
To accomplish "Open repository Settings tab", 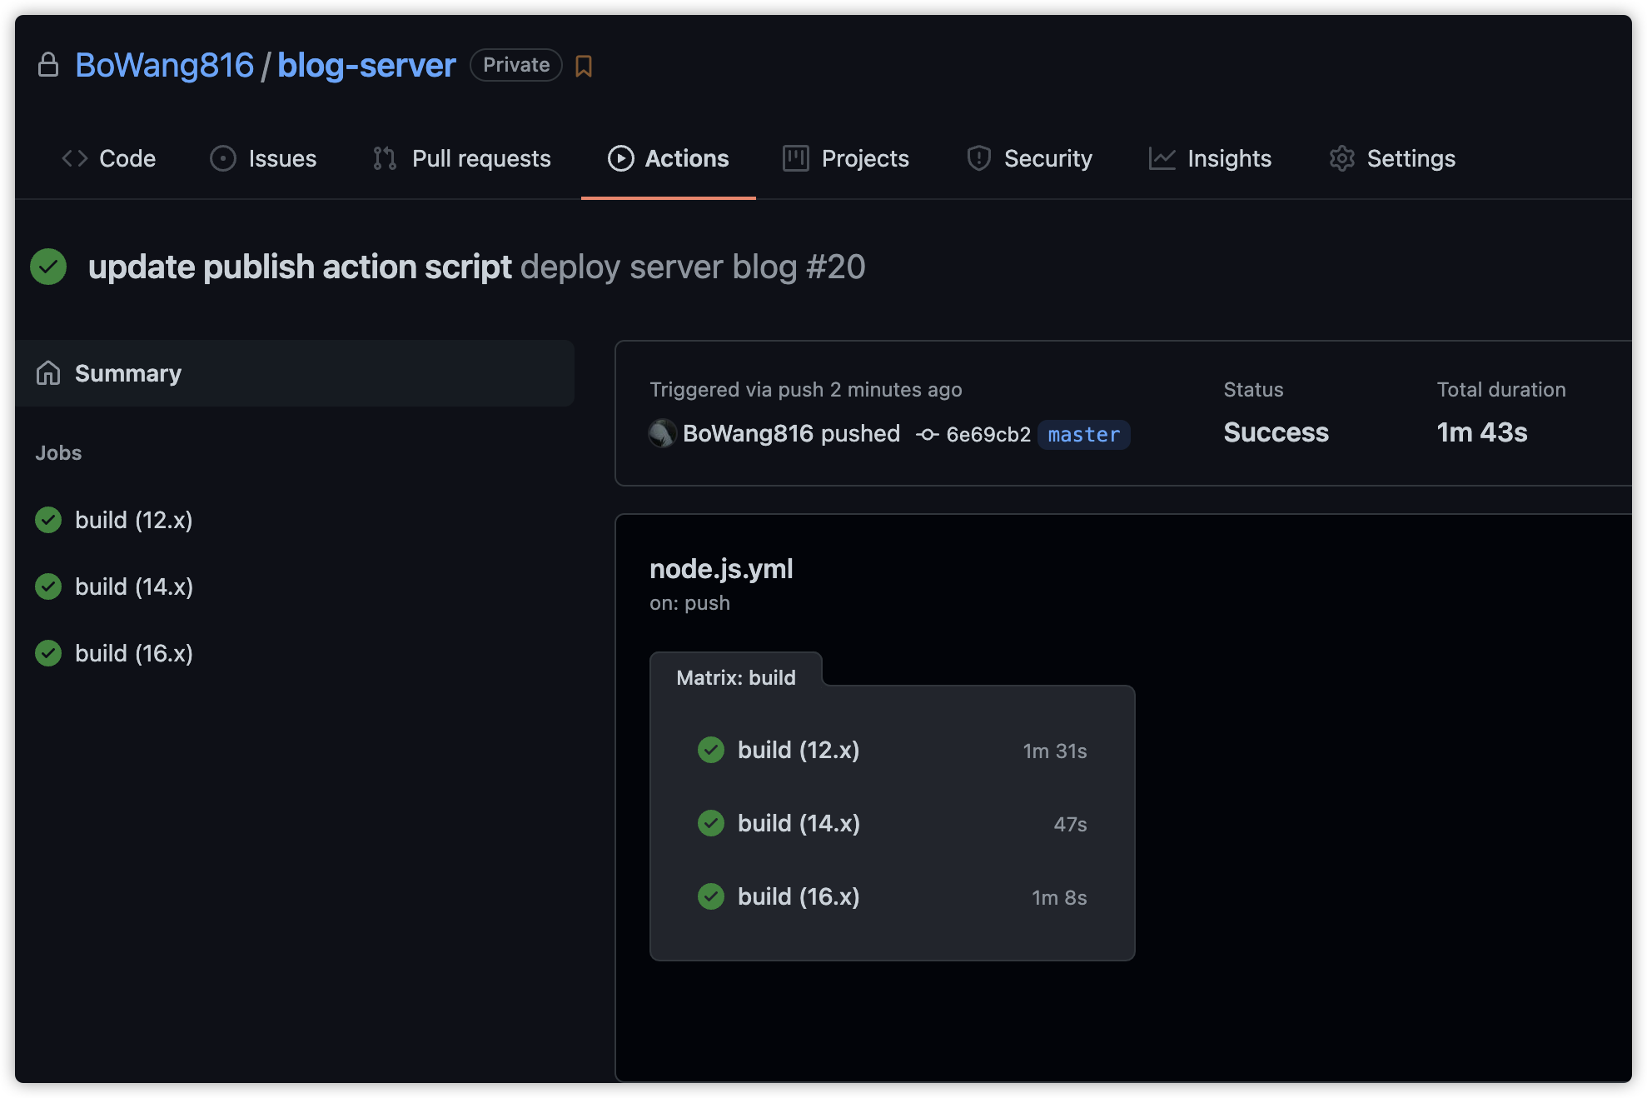I will tap(1392, 158).
